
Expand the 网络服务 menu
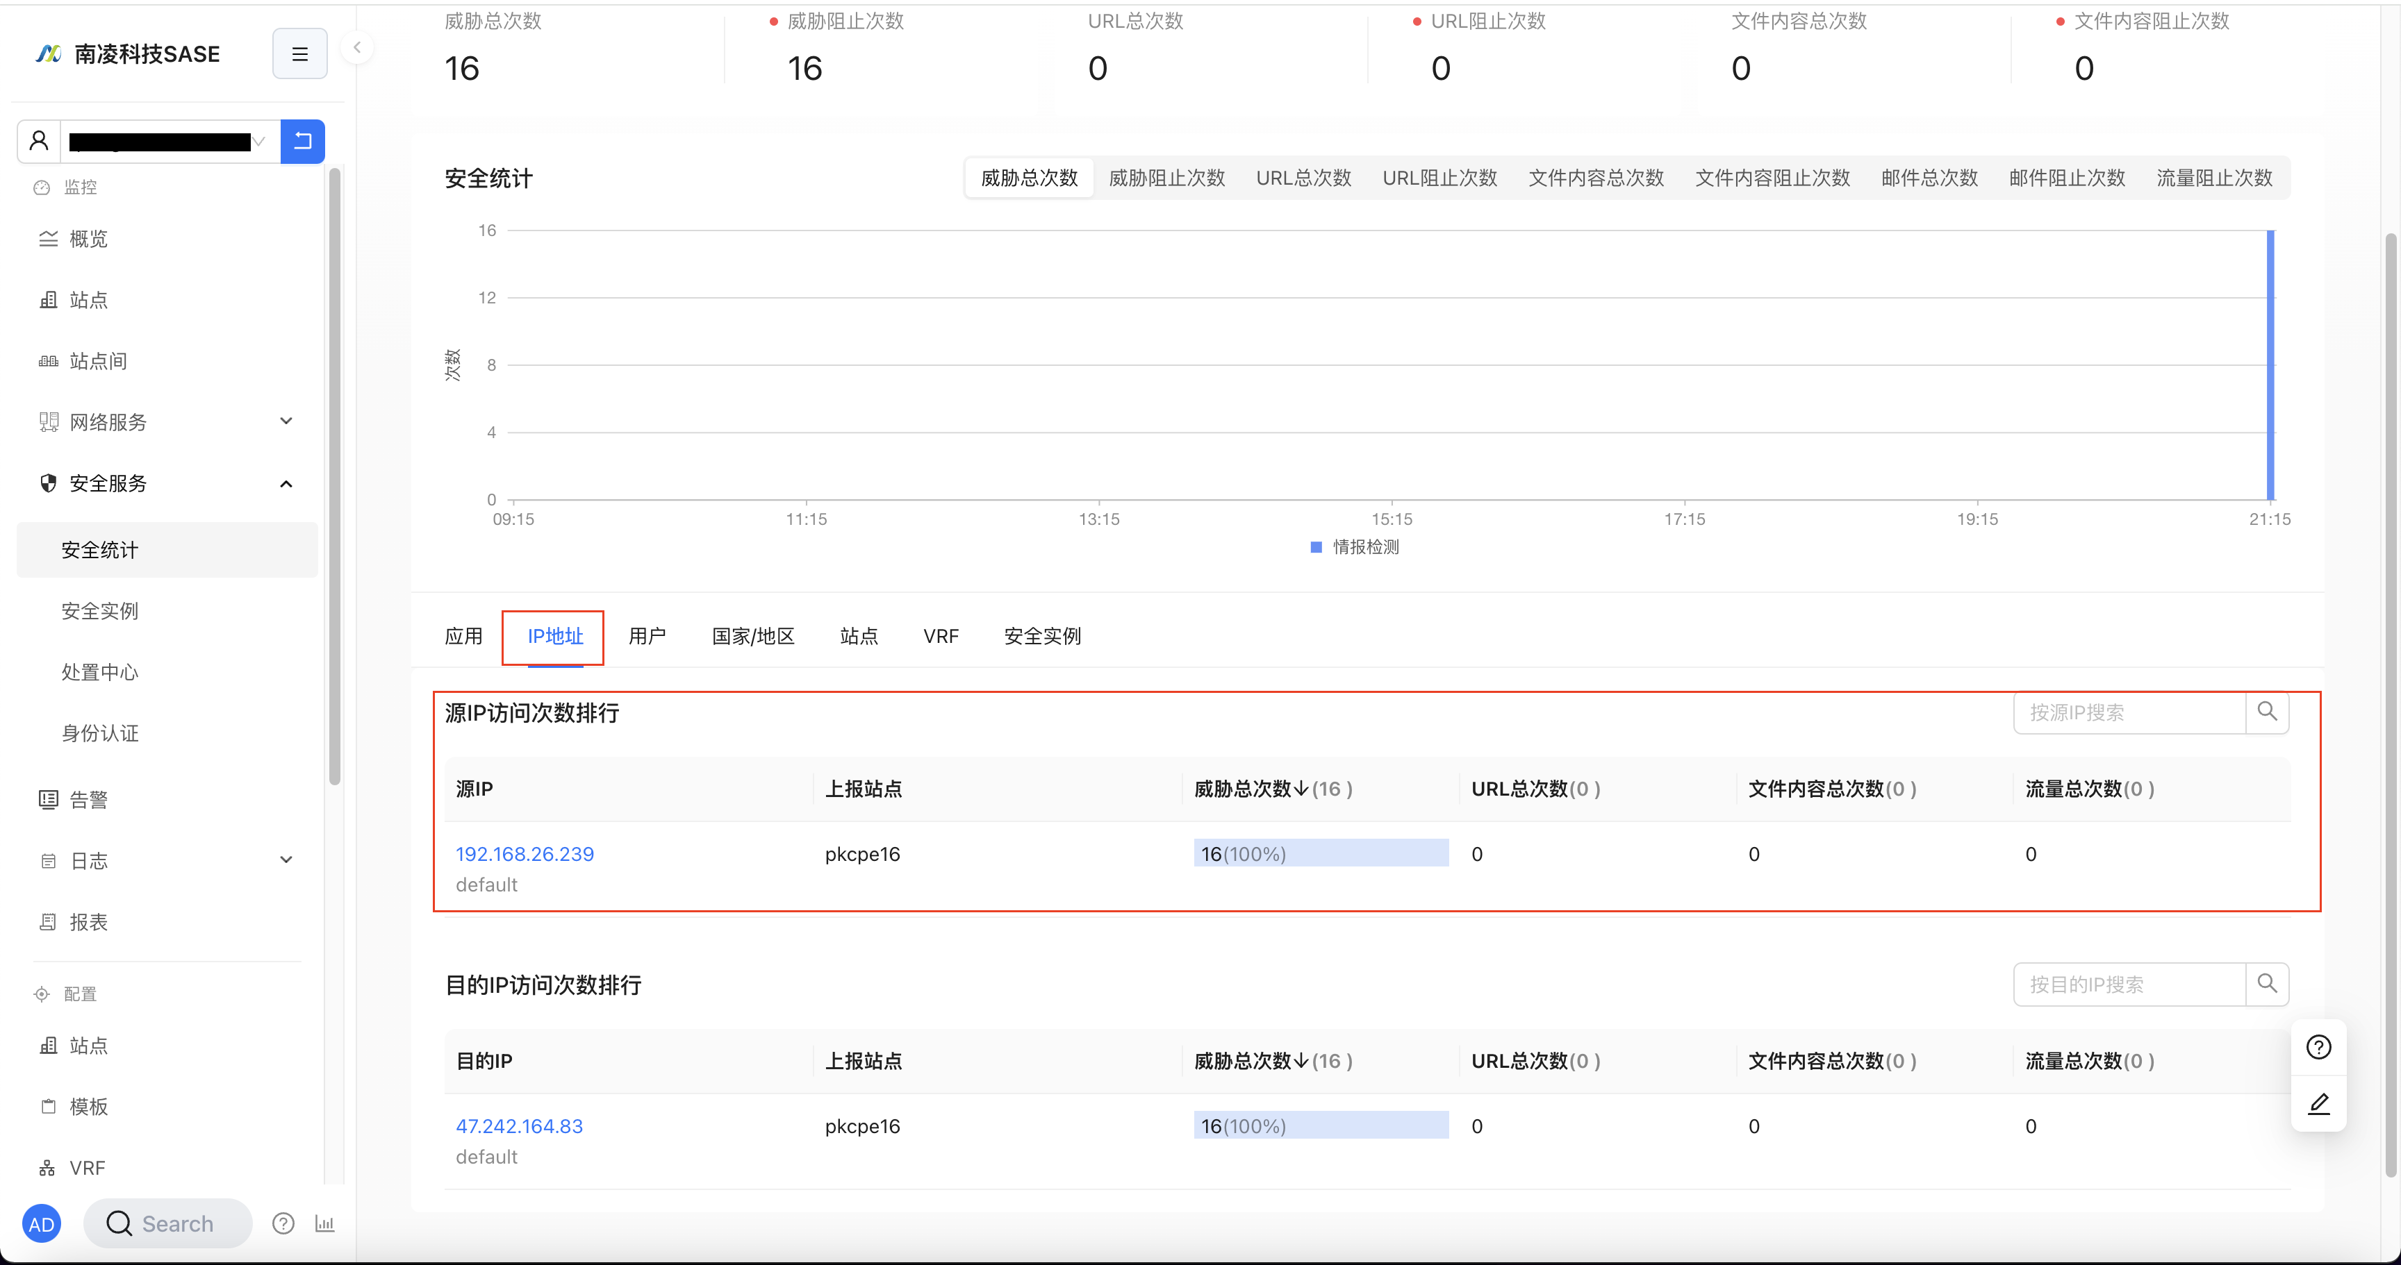click(167, 422)
